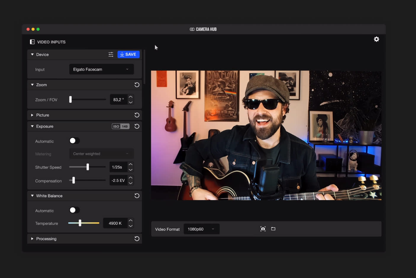Click the Shutter Speed slider handle
The height and width of the screenshot is (278, 416).
coord(88,167)
